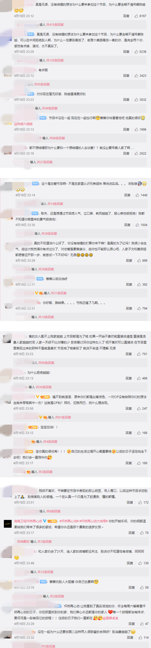The height and width of the screenshot is (648, 151).
Task: Open 湖南卫视怦然再心动 account profile
Action: [x=28, y=521]
